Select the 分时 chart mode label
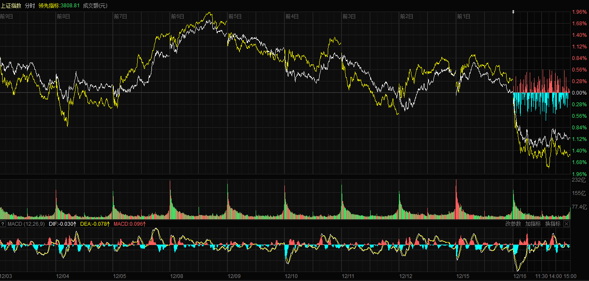Viewport: 589px width, 281px height. point(30,6)
